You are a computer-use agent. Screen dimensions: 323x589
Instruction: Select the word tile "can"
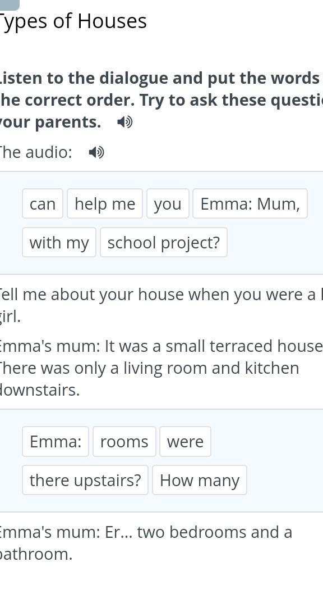click(43, 203)
